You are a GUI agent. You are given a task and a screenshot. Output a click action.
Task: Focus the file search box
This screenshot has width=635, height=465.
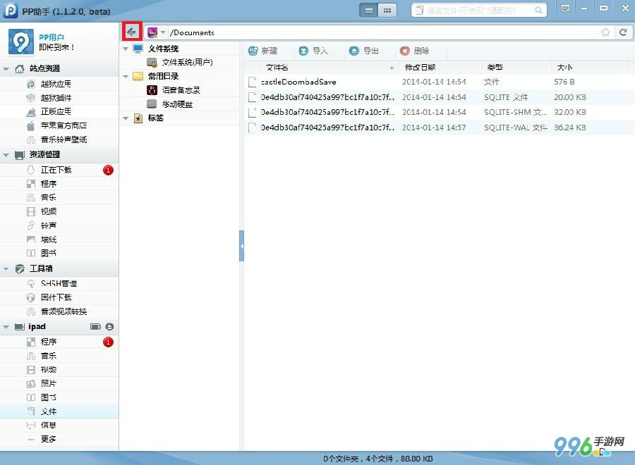pyautogui.click(x=479, y=10)
